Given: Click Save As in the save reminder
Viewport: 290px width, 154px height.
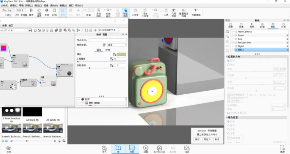Looking at the screenshot, I should click(x=207, y=139).
